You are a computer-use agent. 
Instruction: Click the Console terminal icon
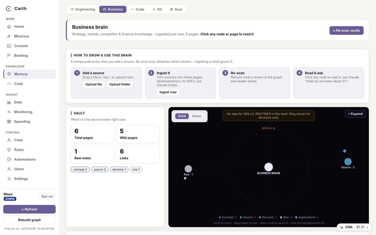[9, 46]
